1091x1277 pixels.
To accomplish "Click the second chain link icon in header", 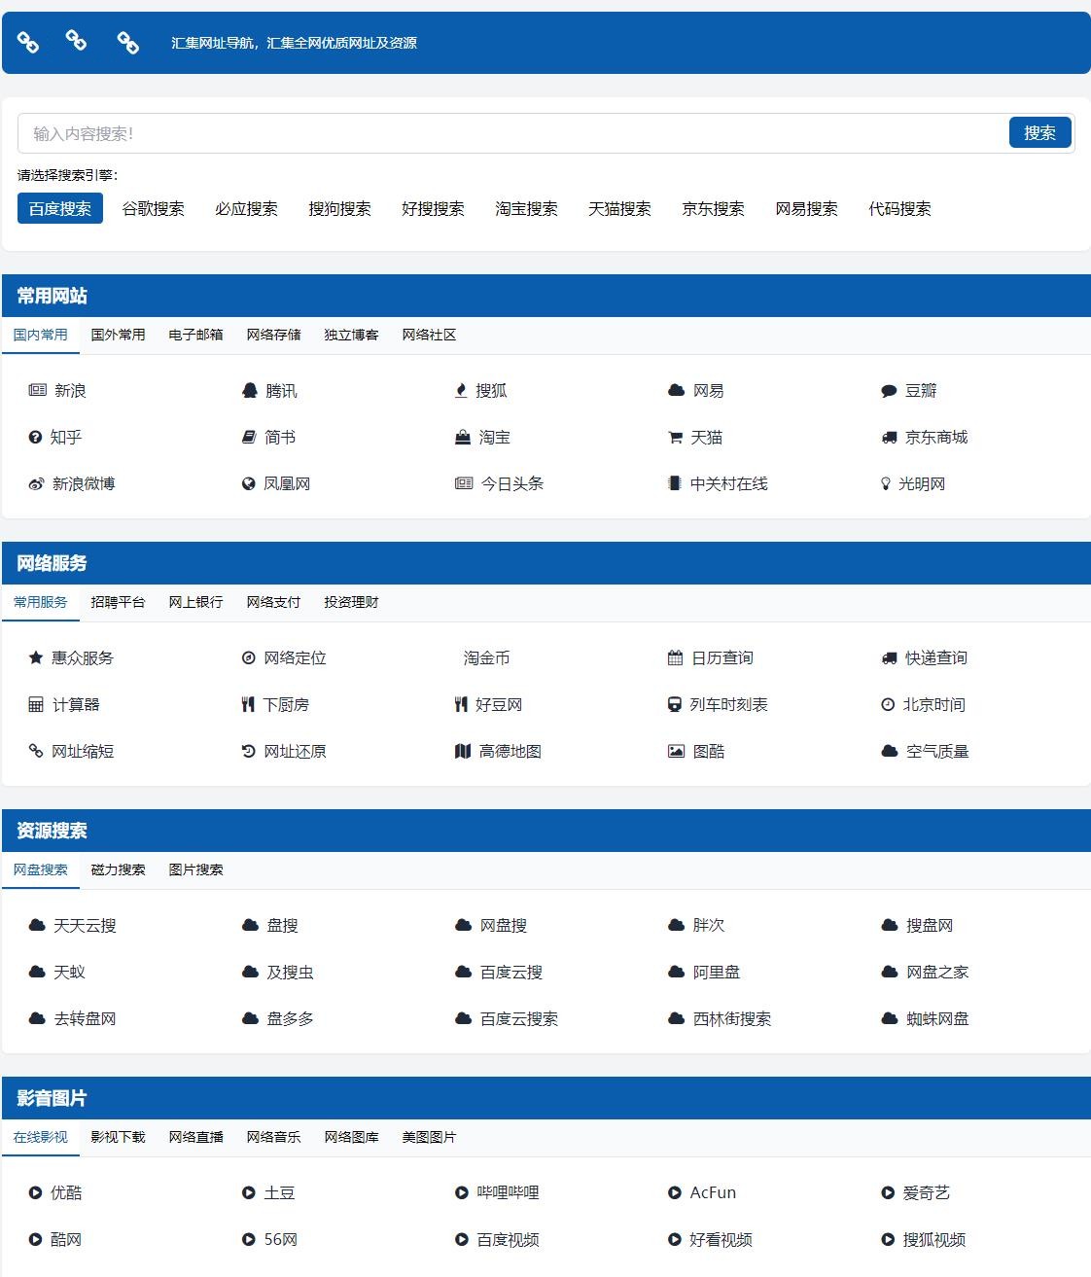I will [76, 40].
